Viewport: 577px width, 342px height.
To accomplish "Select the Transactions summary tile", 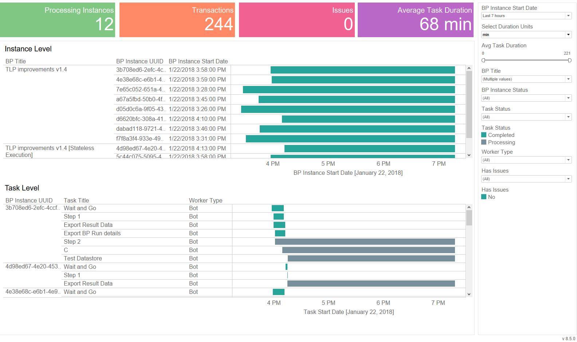I will [177, 20].
